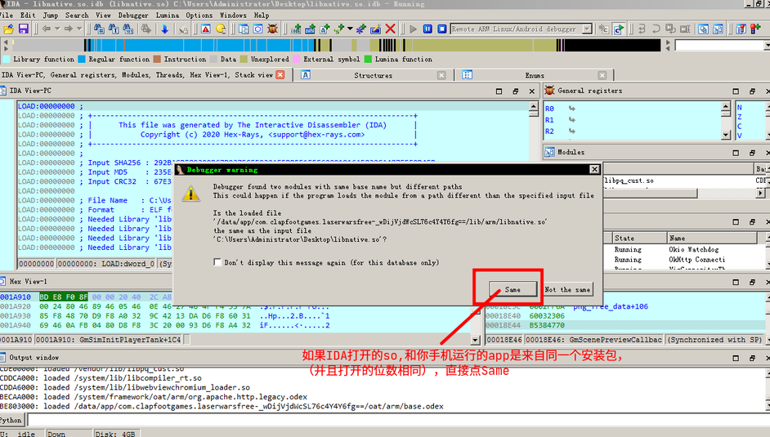
Task: Jump forward with the right arrow icon
Action: click(x=69, y=29)
